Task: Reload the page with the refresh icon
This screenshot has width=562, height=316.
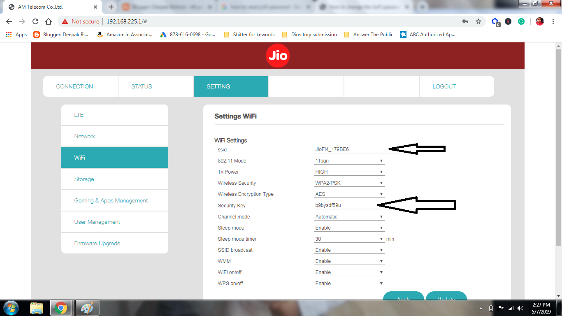Action: (x=35, y=21)
